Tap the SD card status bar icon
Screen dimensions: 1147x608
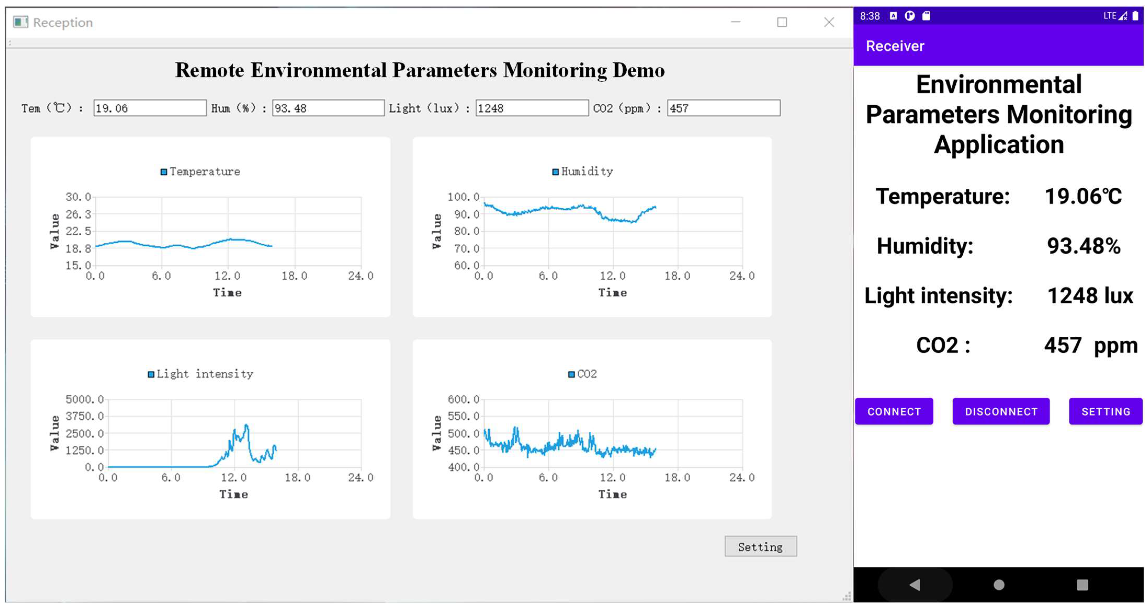(926, 16)
